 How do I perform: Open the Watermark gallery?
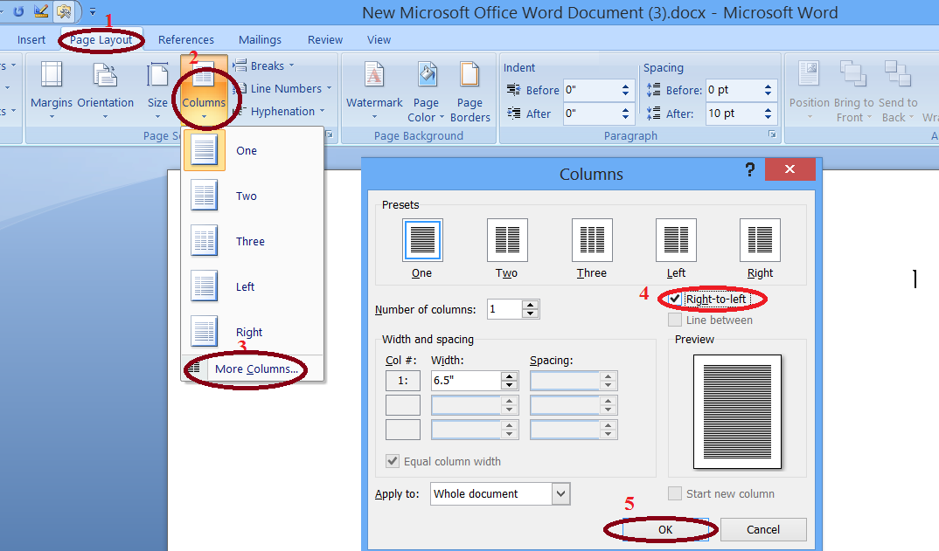pos(374,90)
